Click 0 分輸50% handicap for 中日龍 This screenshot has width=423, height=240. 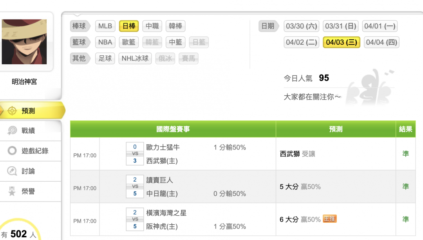point(230,194)
